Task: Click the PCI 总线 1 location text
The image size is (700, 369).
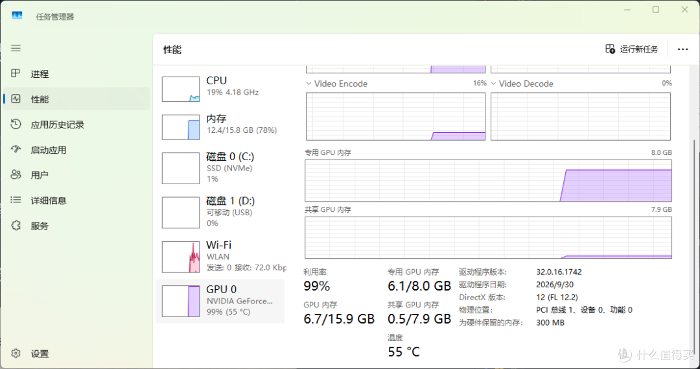Action: click(584, 309)
